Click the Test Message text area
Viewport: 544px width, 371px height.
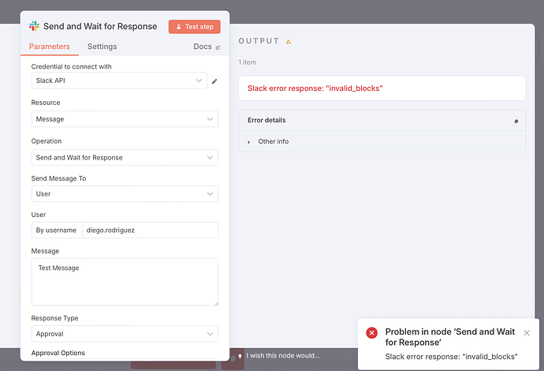[125, 282]
